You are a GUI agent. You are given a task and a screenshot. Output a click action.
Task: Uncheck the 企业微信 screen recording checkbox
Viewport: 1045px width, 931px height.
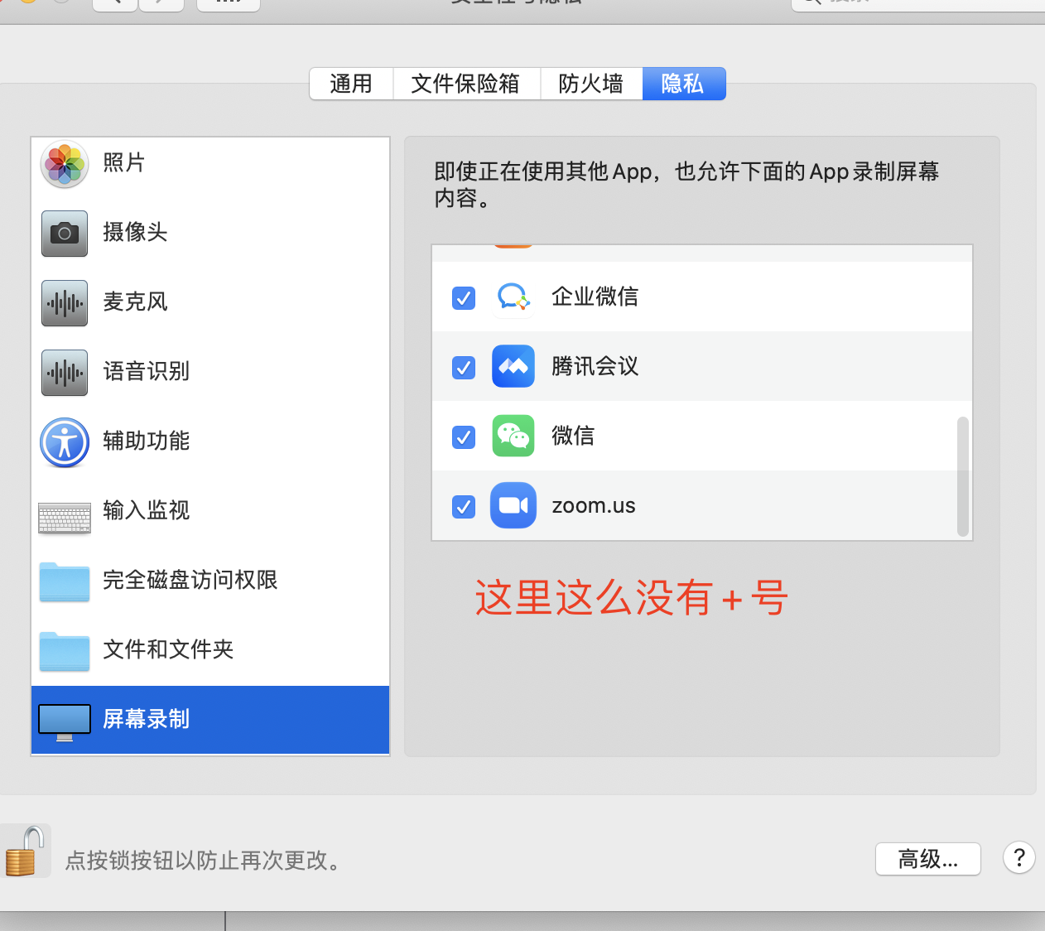click(464, 297)
